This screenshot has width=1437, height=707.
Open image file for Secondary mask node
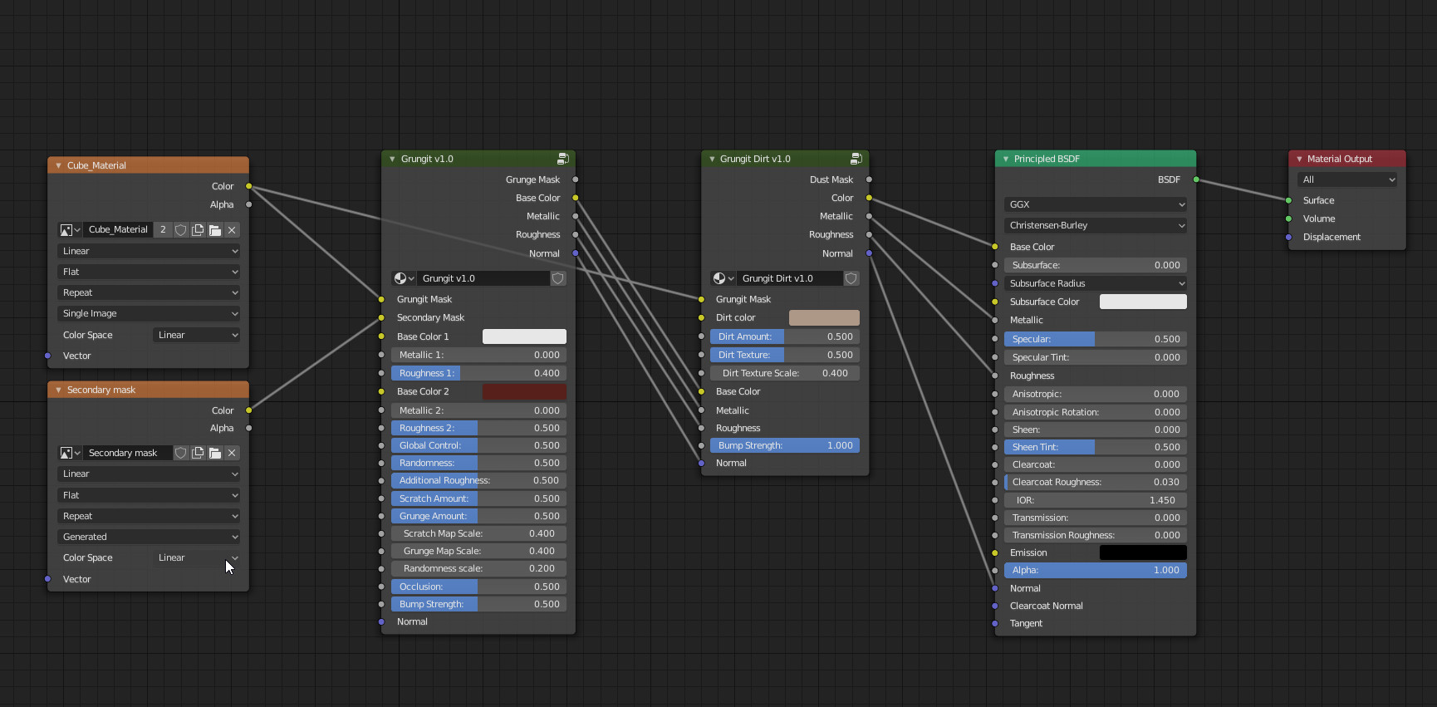[215, 453]
